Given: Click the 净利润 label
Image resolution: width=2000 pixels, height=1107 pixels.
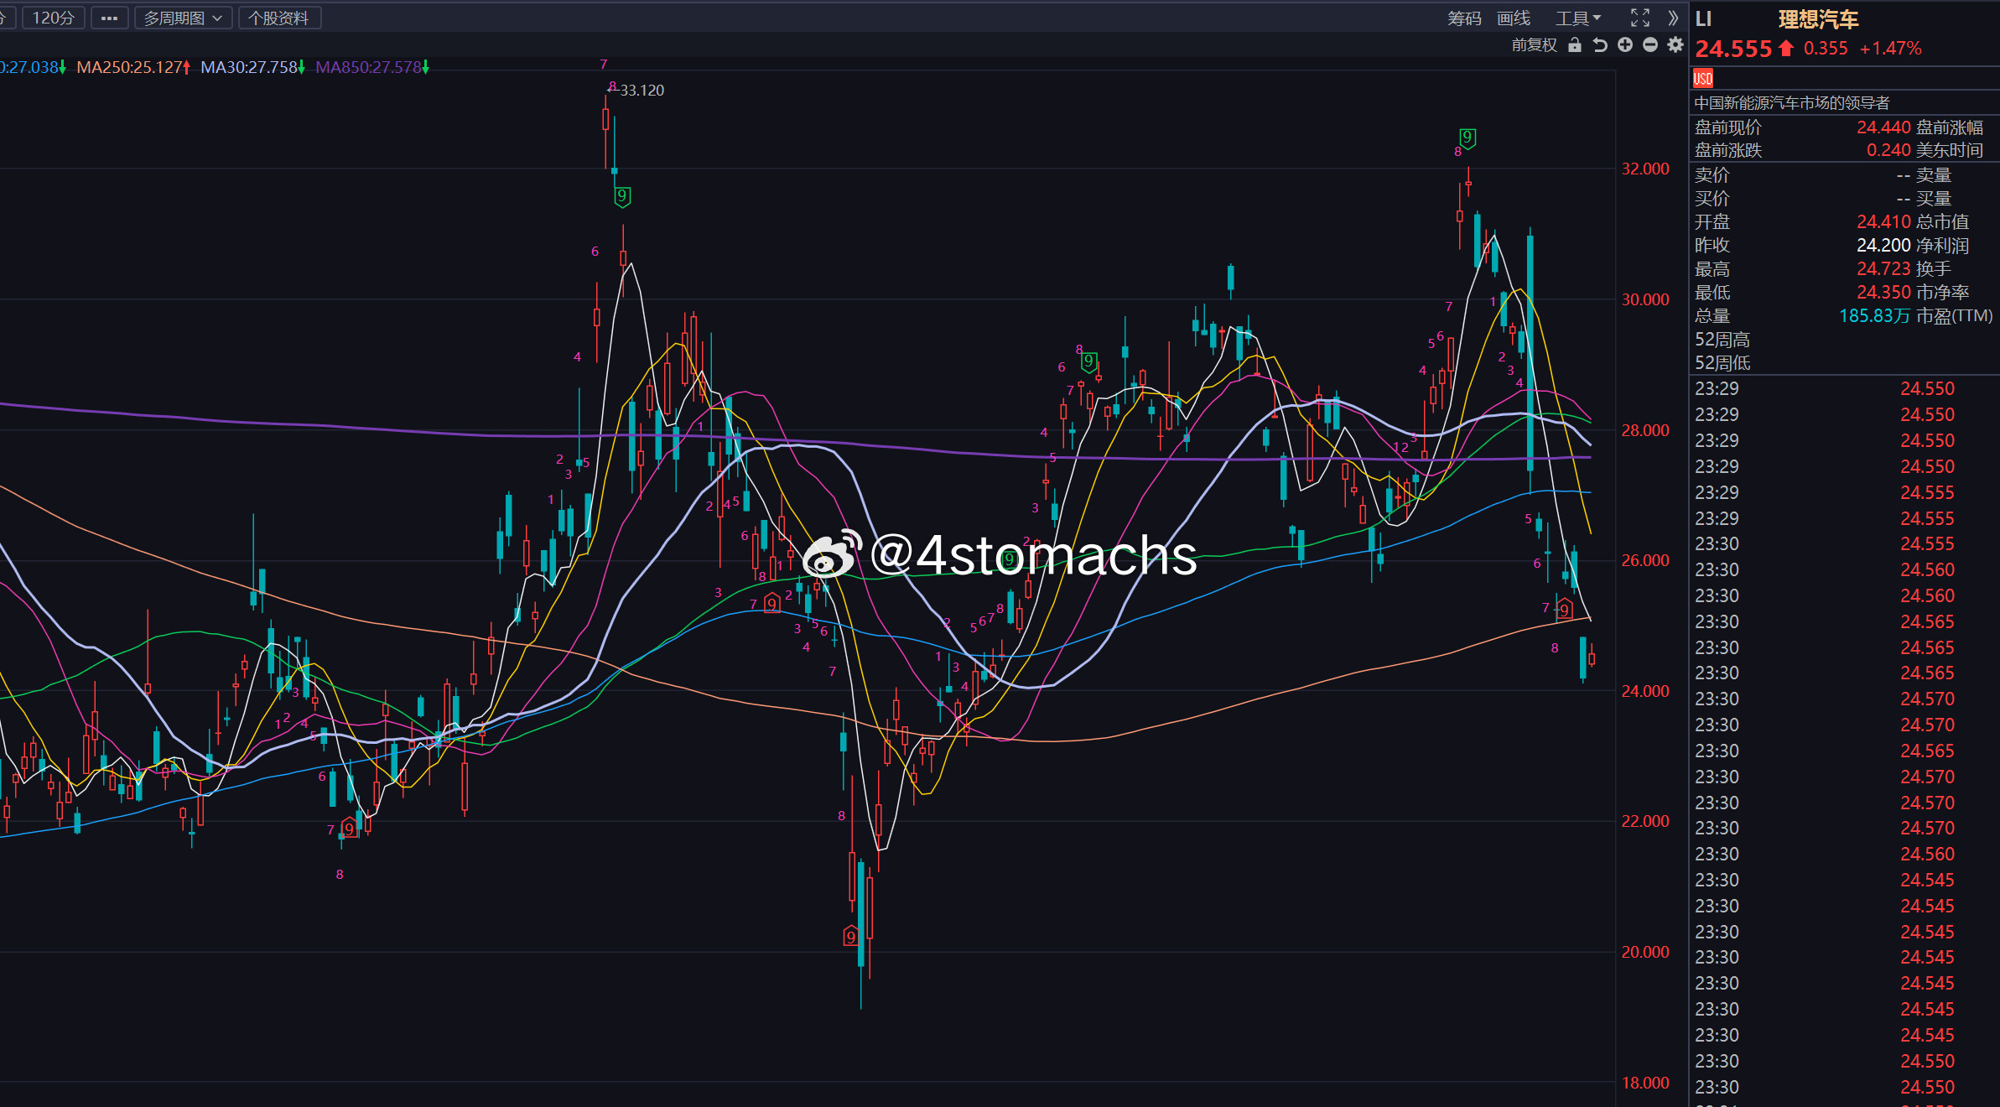Looking at the screenshot, I should 1943,245.
